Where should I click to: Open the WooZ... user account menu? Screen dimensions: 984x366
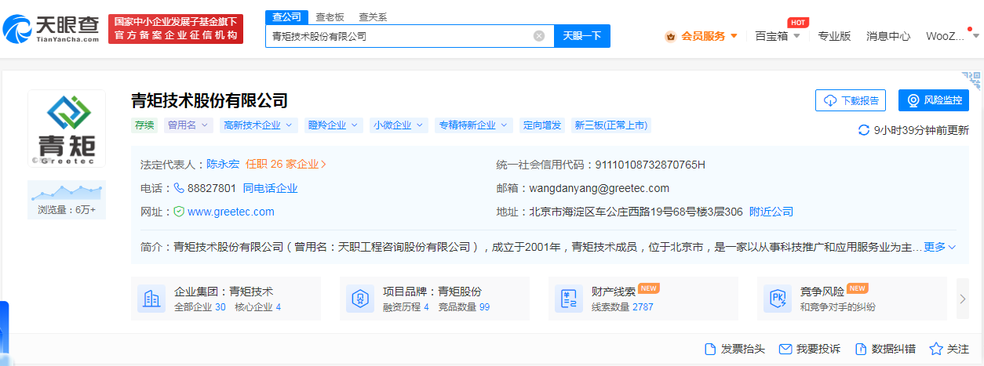click(x=951, y=36)
